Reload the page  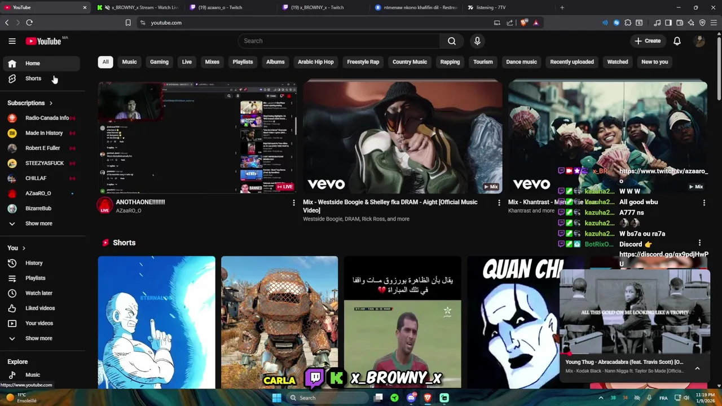[x=29, y=23]
